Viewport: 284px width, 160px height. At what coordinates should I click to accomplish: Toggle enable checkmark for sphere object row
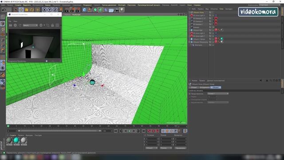pos(213,39)
